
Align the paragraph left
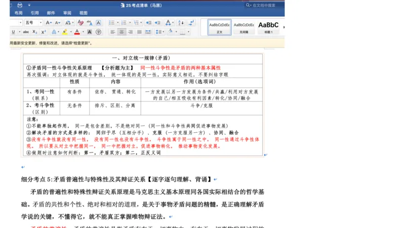point(112,32)
